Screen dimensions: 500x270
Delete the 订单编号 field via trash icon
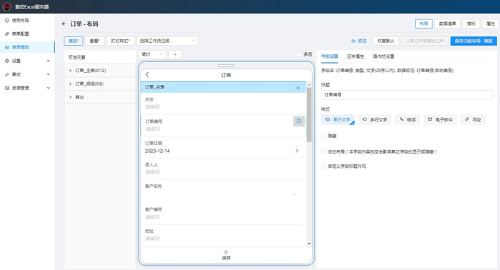[x=299, y=121]
